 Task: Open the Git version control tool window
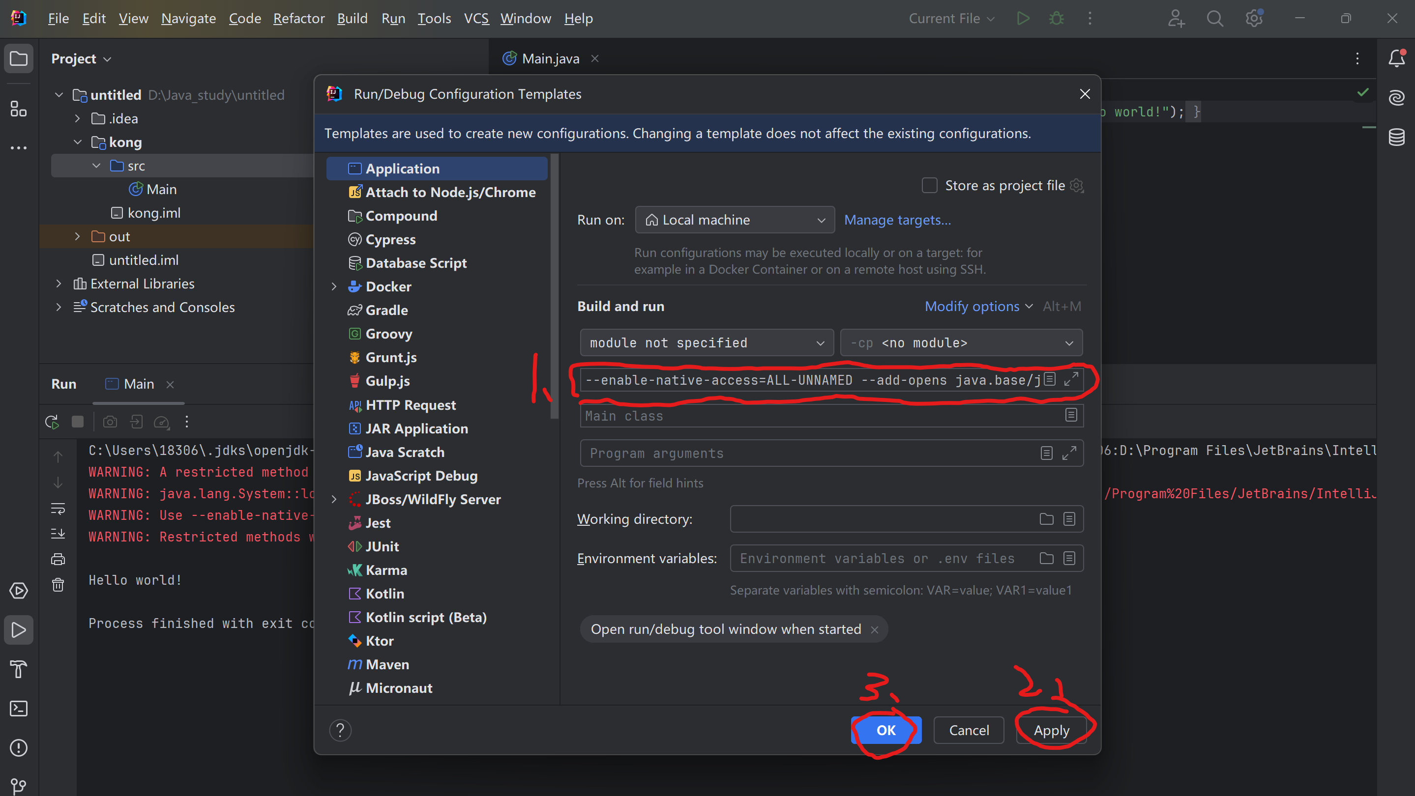pos(19,786)
